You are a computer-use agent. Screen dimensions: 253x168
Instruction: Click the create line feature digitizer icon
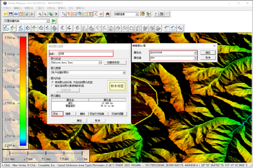(x=21, y=28)
